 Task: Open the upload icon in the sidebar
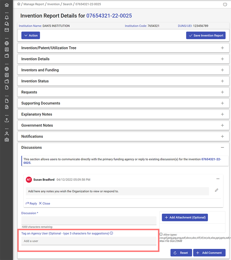(x=6, y=120)
